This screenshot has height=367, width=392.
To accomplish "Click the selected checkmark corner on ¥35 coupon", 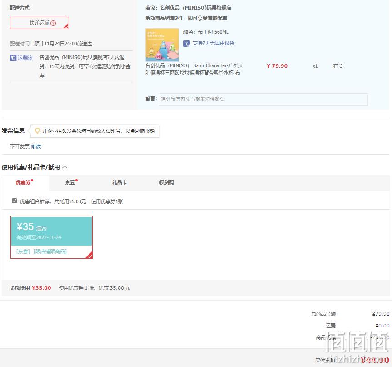I will coord(89,255).
